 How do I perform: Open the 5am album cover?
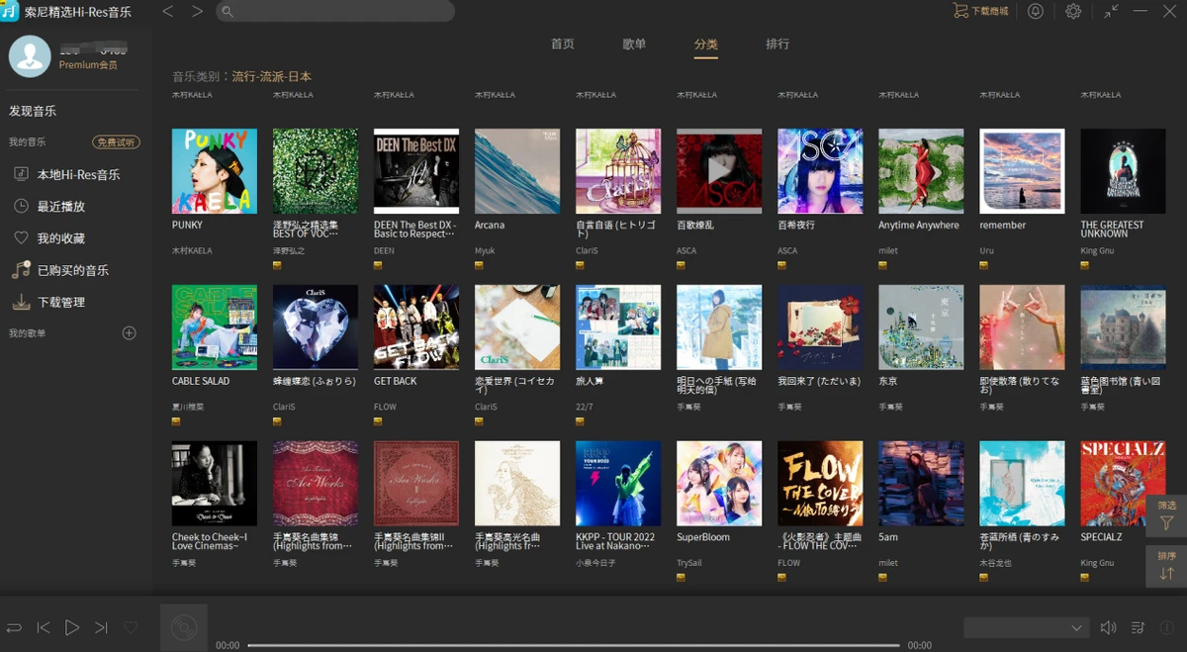921,484
